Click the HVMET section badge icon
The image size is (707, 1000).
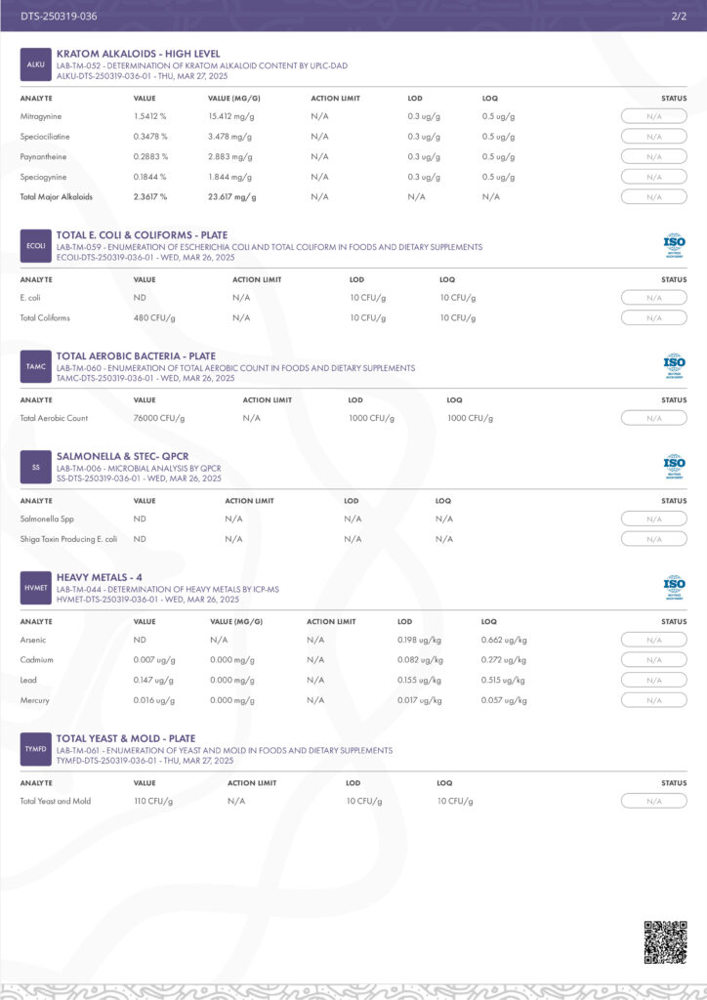point(36,588)
